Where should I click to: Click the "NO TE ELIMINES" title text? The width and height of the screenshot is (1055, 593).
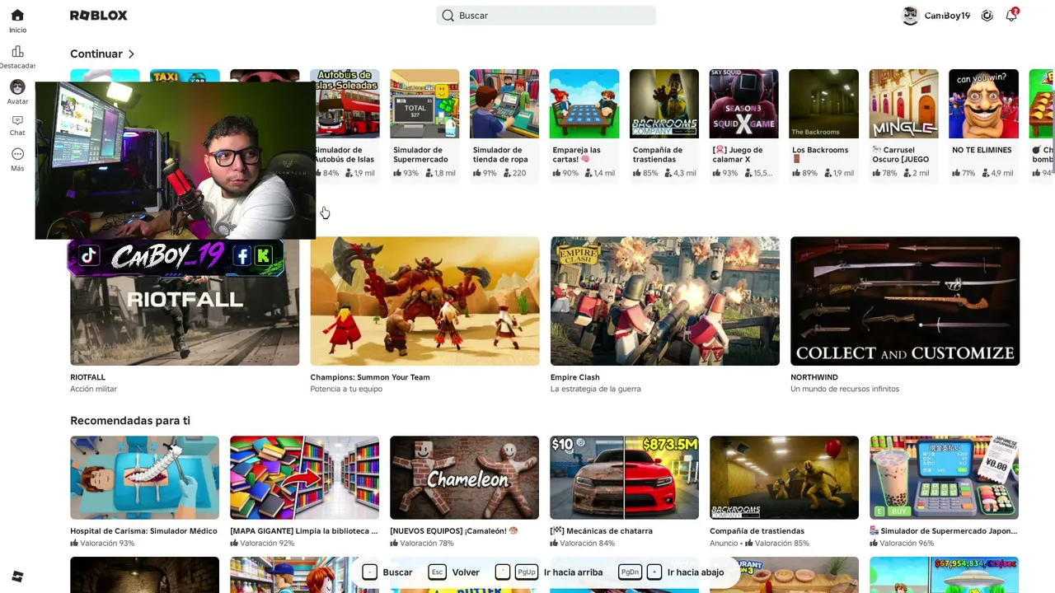click(x=982, y=151)
